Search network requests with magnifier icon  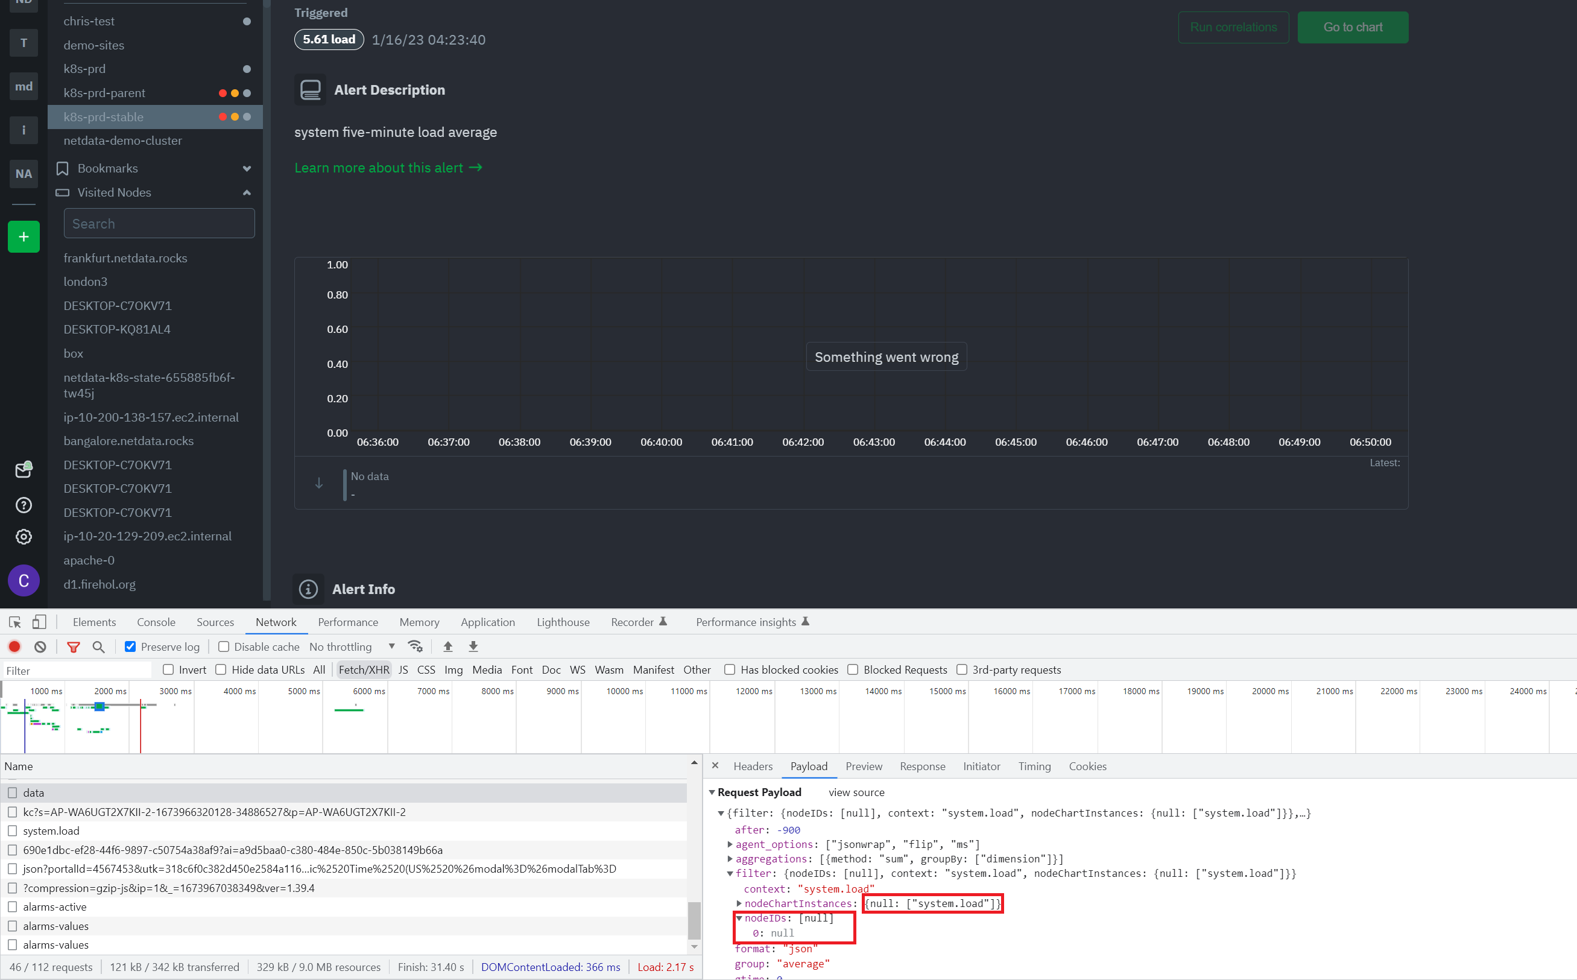98,646
